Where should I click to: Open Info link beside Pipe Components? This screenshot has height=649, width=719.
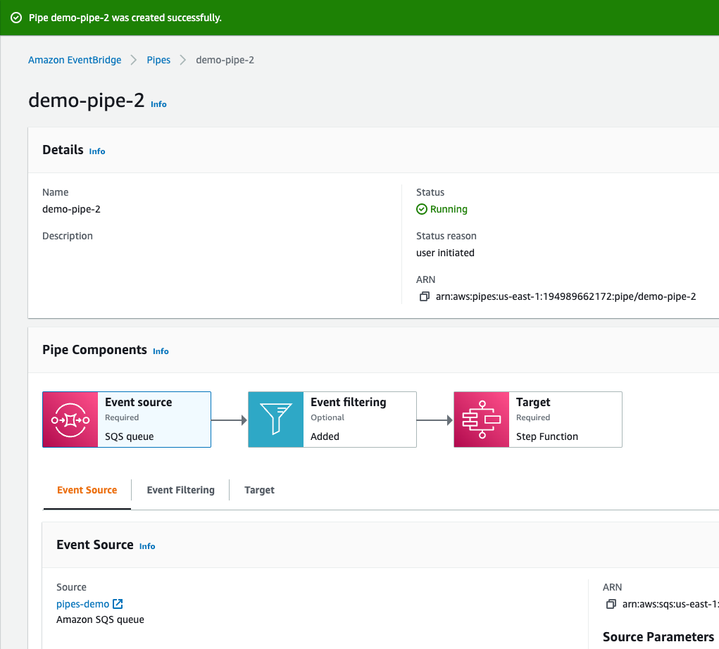tap(161, 351)
